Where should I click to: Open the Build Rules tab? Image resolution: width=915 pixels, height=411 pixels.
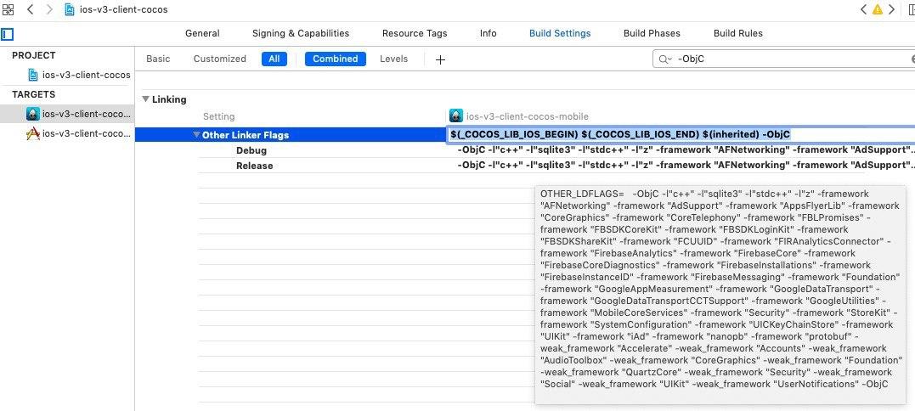click(x=737, y=33)
